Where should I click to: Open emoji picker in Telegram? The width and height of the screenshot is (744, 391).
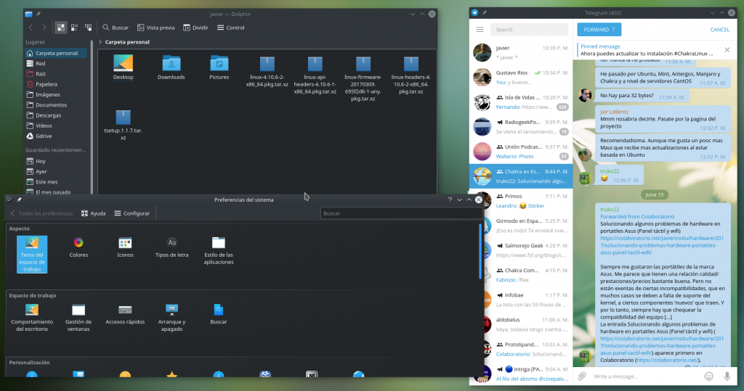click(708, 376)
